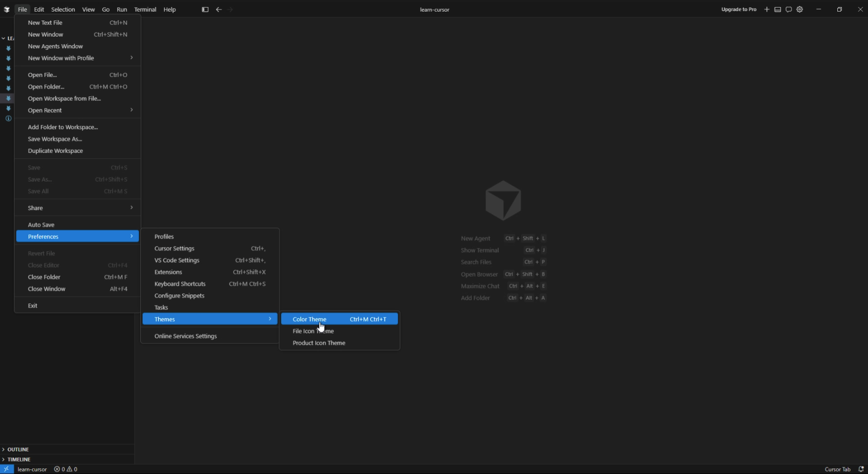Open the Edit menu
Image resolution: width=868 pixels, height=474 pixels.
[x=39, y=10]
